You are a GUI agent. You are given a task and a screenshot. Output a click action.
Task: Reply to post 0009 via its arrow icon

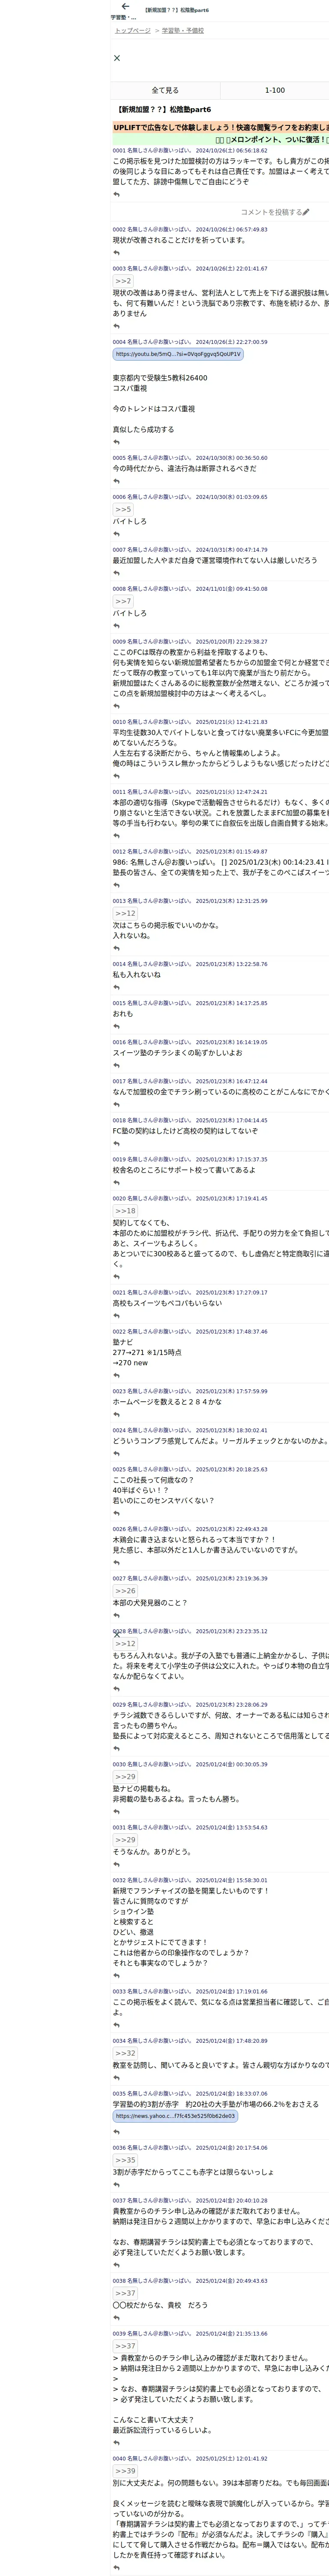click(x=117, y=706)
